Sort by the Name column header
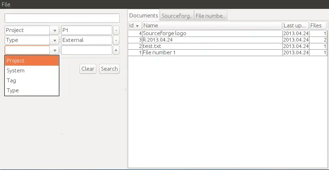The height and width of the screenshot is (170, 329). (x=212, y=26)
